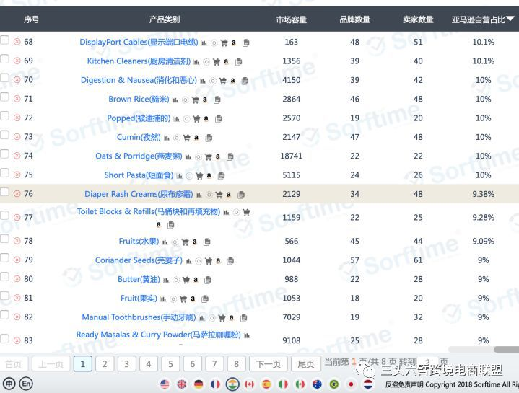This screenshot has width=519, height=393.
Task: Click shopping cart icon for Toilet Blocks & Refills
Action: click(246, 212)
